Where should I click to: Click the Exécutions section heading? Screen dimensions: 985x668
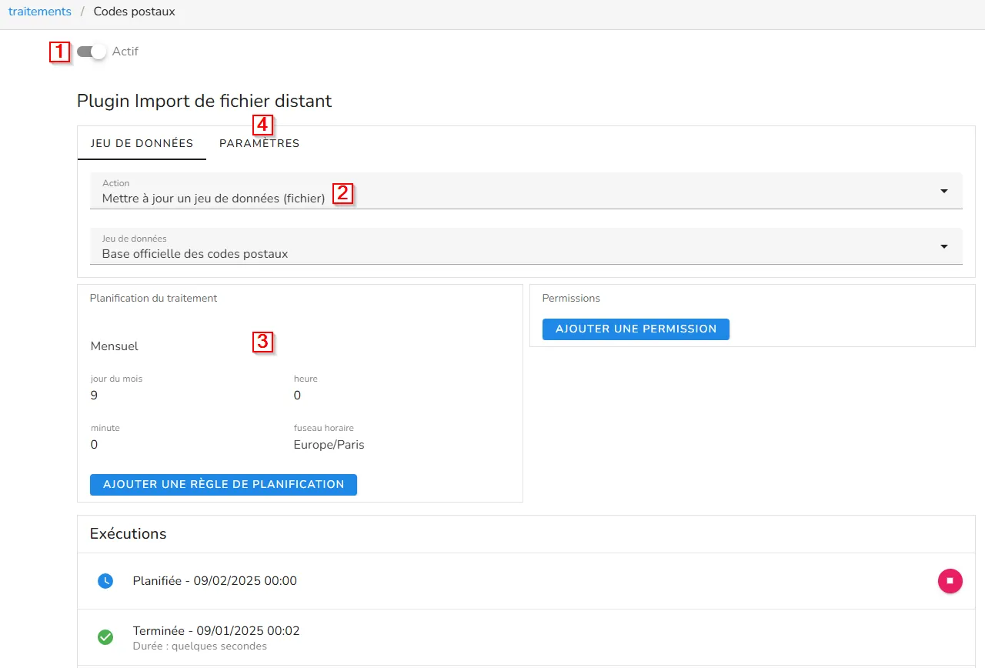[129, 533]
